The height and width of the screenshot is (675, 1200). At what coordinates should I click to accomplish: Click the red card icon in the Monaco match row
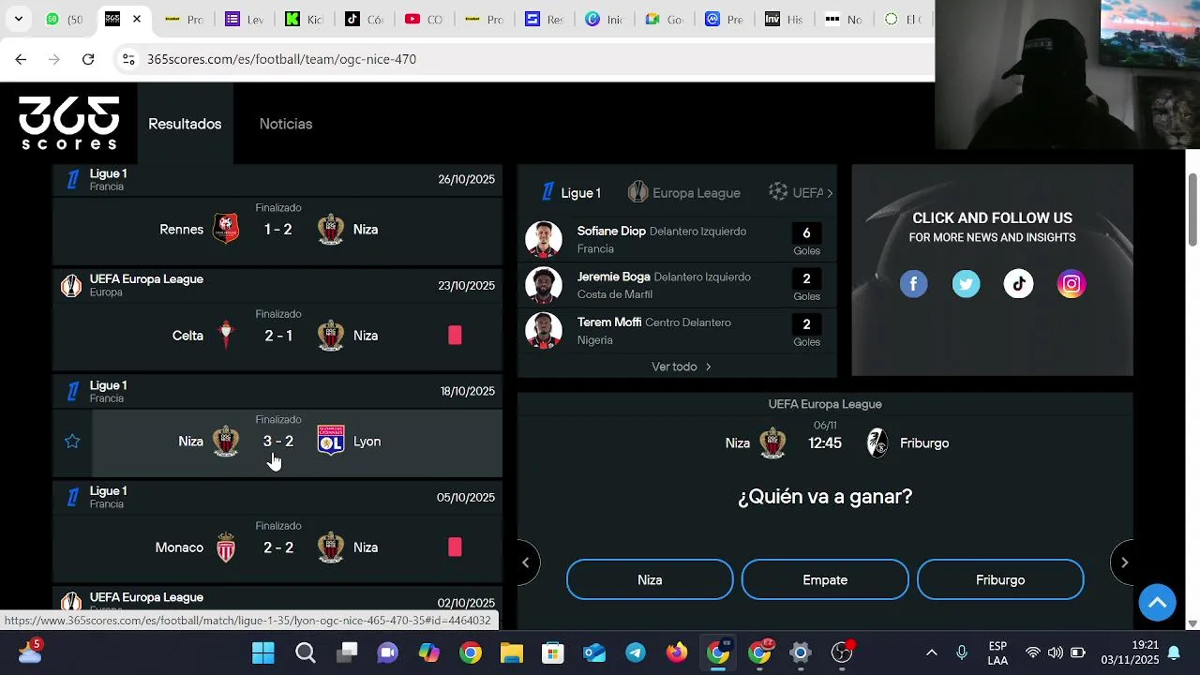pos(455,547)
